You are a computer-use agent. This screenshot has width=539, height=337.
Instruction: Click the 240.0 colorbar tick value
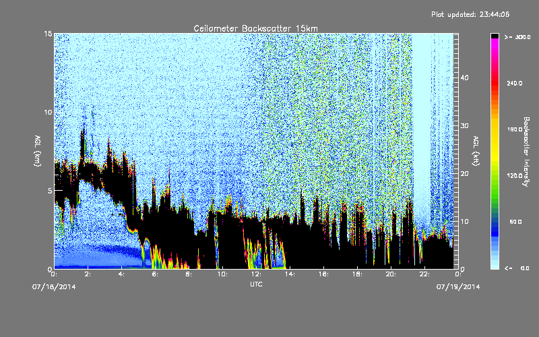(x=515, y=83)
